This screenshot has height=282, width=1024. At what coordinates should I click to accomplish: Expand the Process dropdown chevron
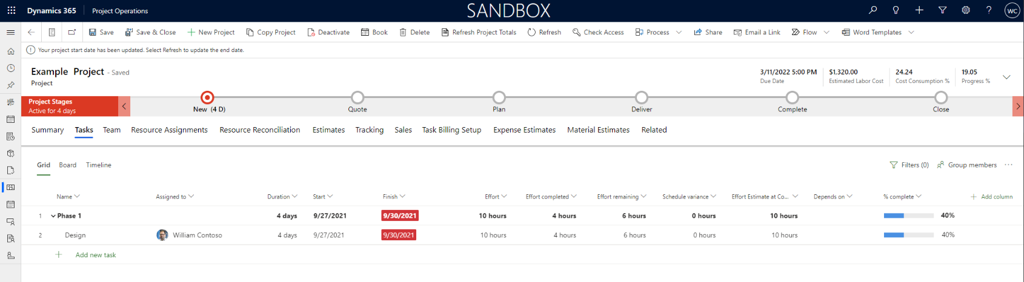click(x=679, y=32)
